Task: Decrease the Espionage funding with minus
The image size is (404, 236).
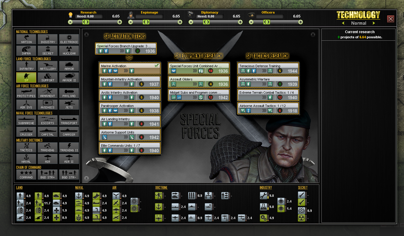Action: [x=131, y=22]
